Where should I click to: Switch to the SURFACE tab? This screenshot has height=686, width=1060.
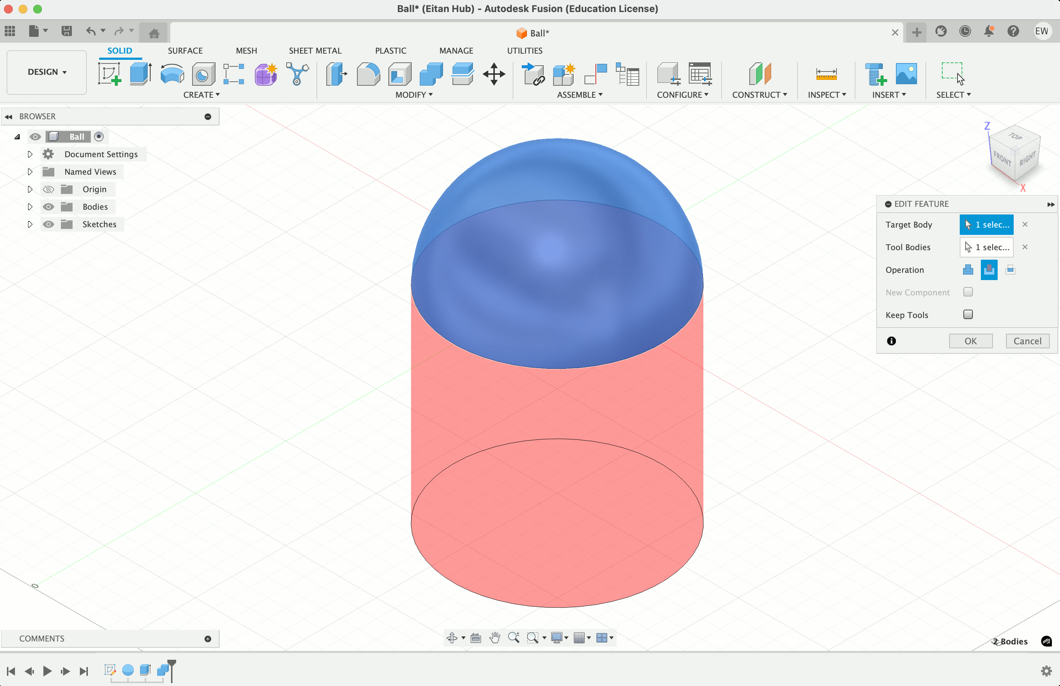pyautogui.click(x=185, y=51)
